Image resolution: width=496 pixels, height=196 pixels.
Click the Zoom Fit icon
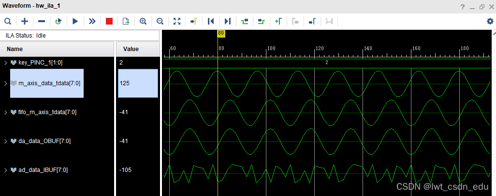click(177, 21)
